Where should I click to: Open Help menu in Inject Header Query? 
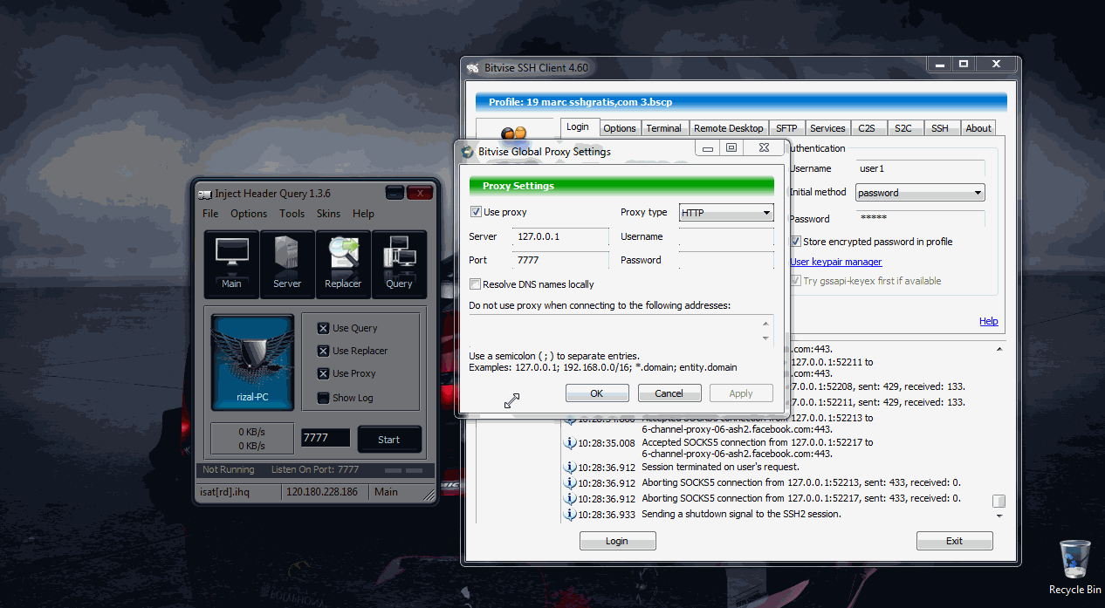point(363,214)
